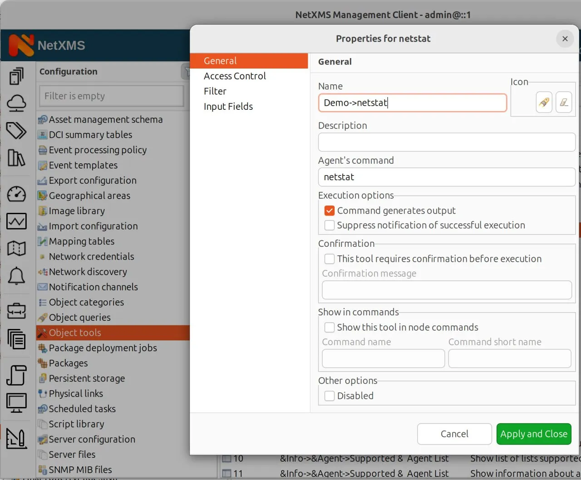Uncheck Command generates output
This screenshot has width=581, height=480.
click(x=329, y=211)
